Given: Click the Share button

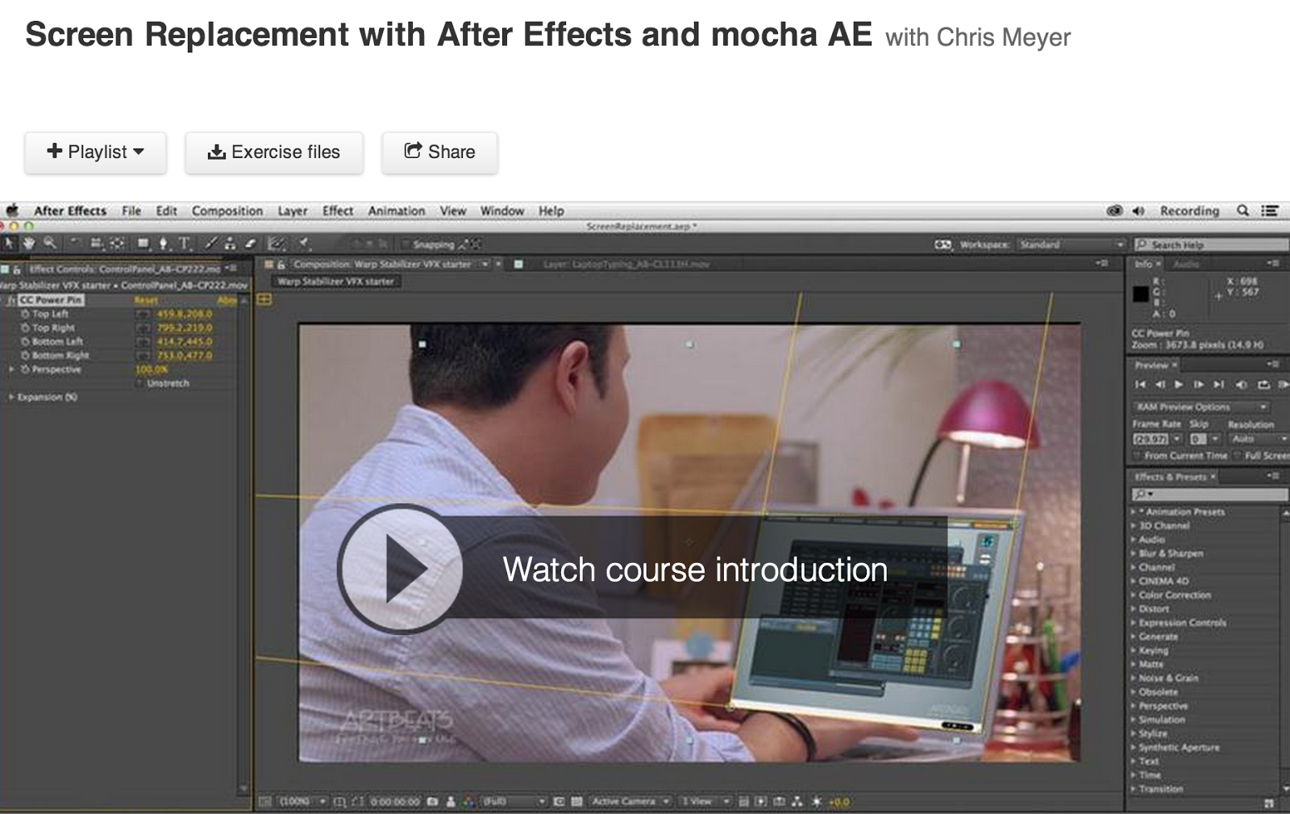Looking at the screenshot, I should pyautogui.click(x=439, y=152).
